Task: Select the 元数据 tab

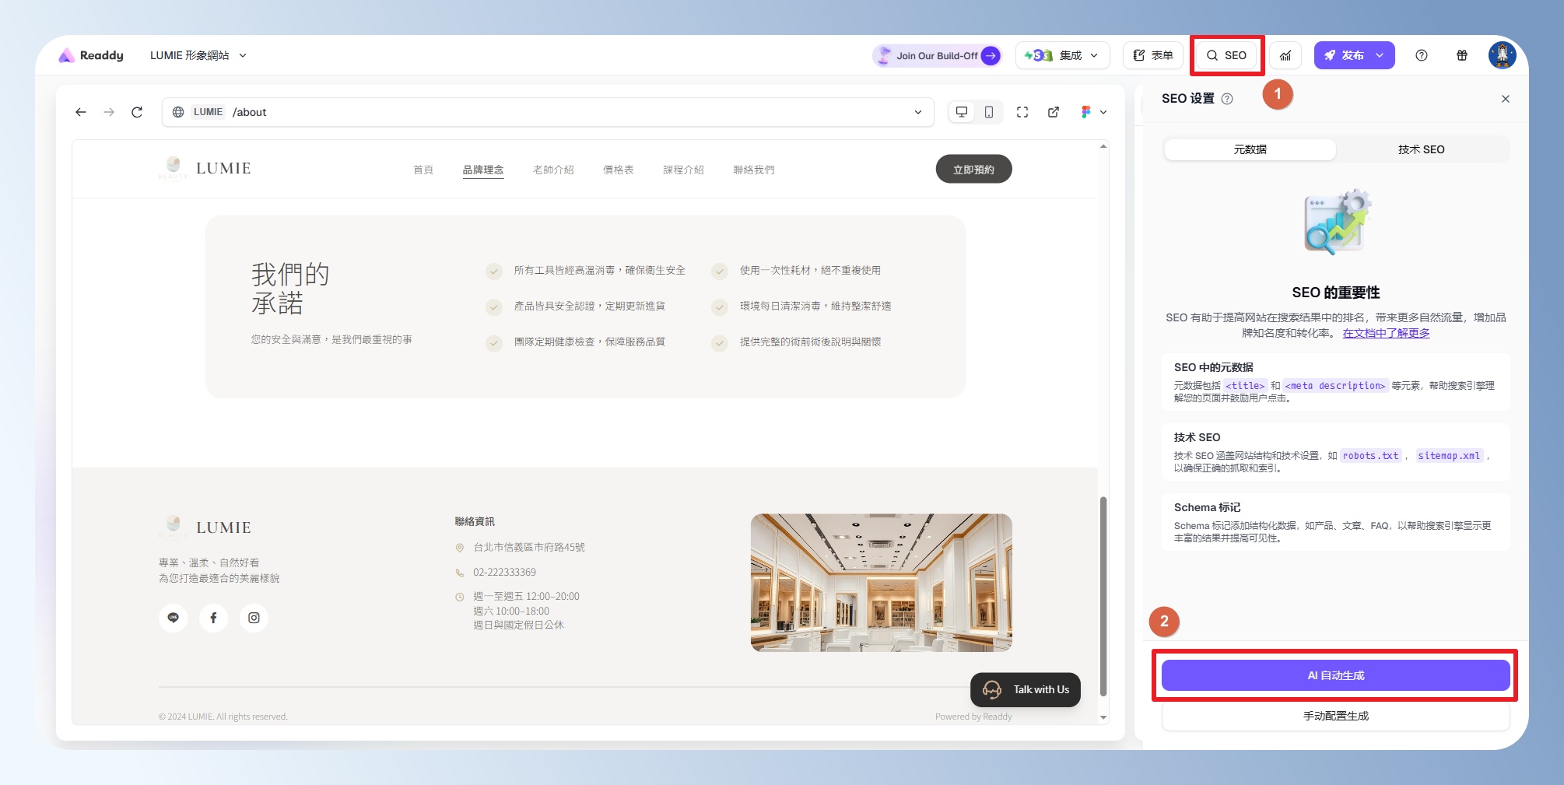Action: point(1250,149)
